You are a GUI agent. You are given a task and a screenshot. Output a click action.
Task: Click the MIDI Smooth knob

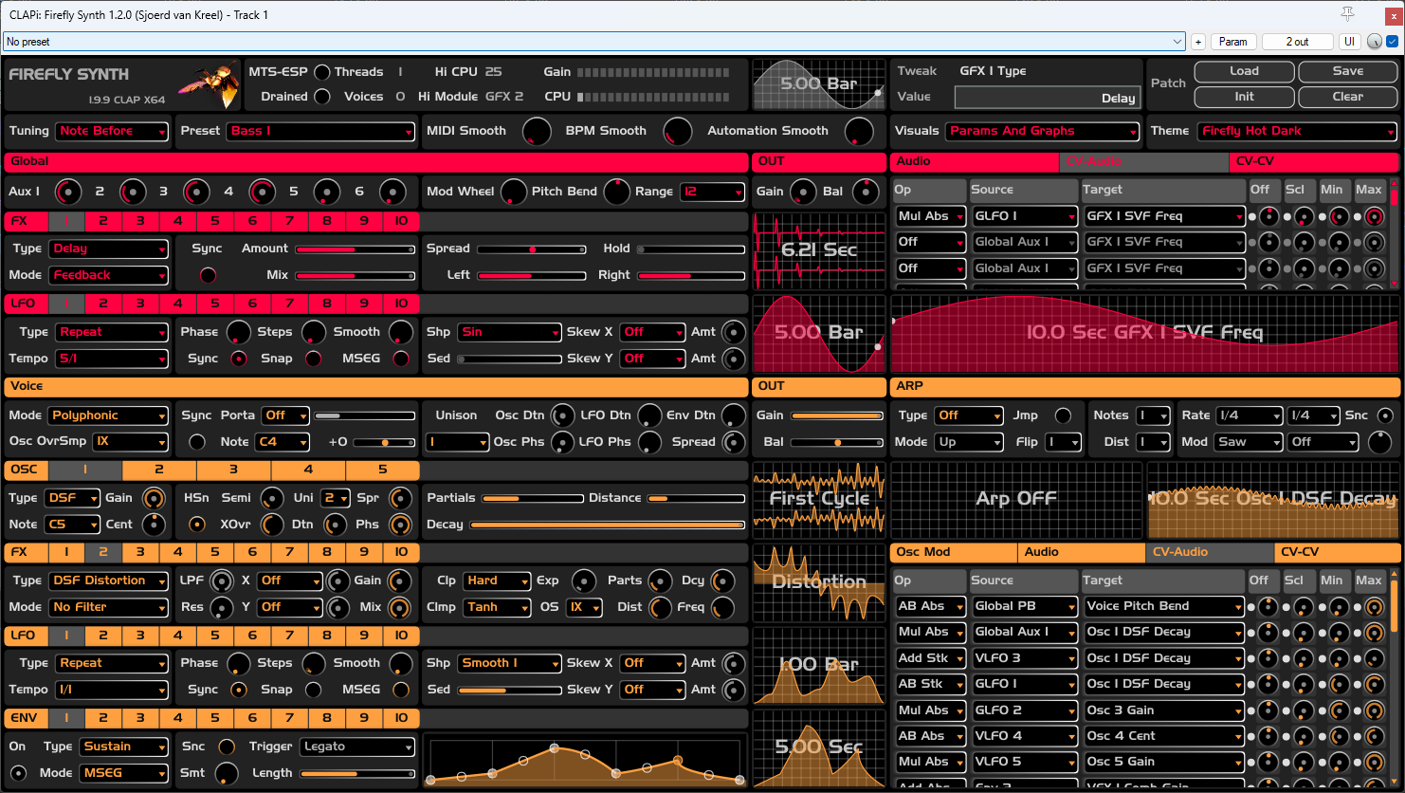point(537,132)
